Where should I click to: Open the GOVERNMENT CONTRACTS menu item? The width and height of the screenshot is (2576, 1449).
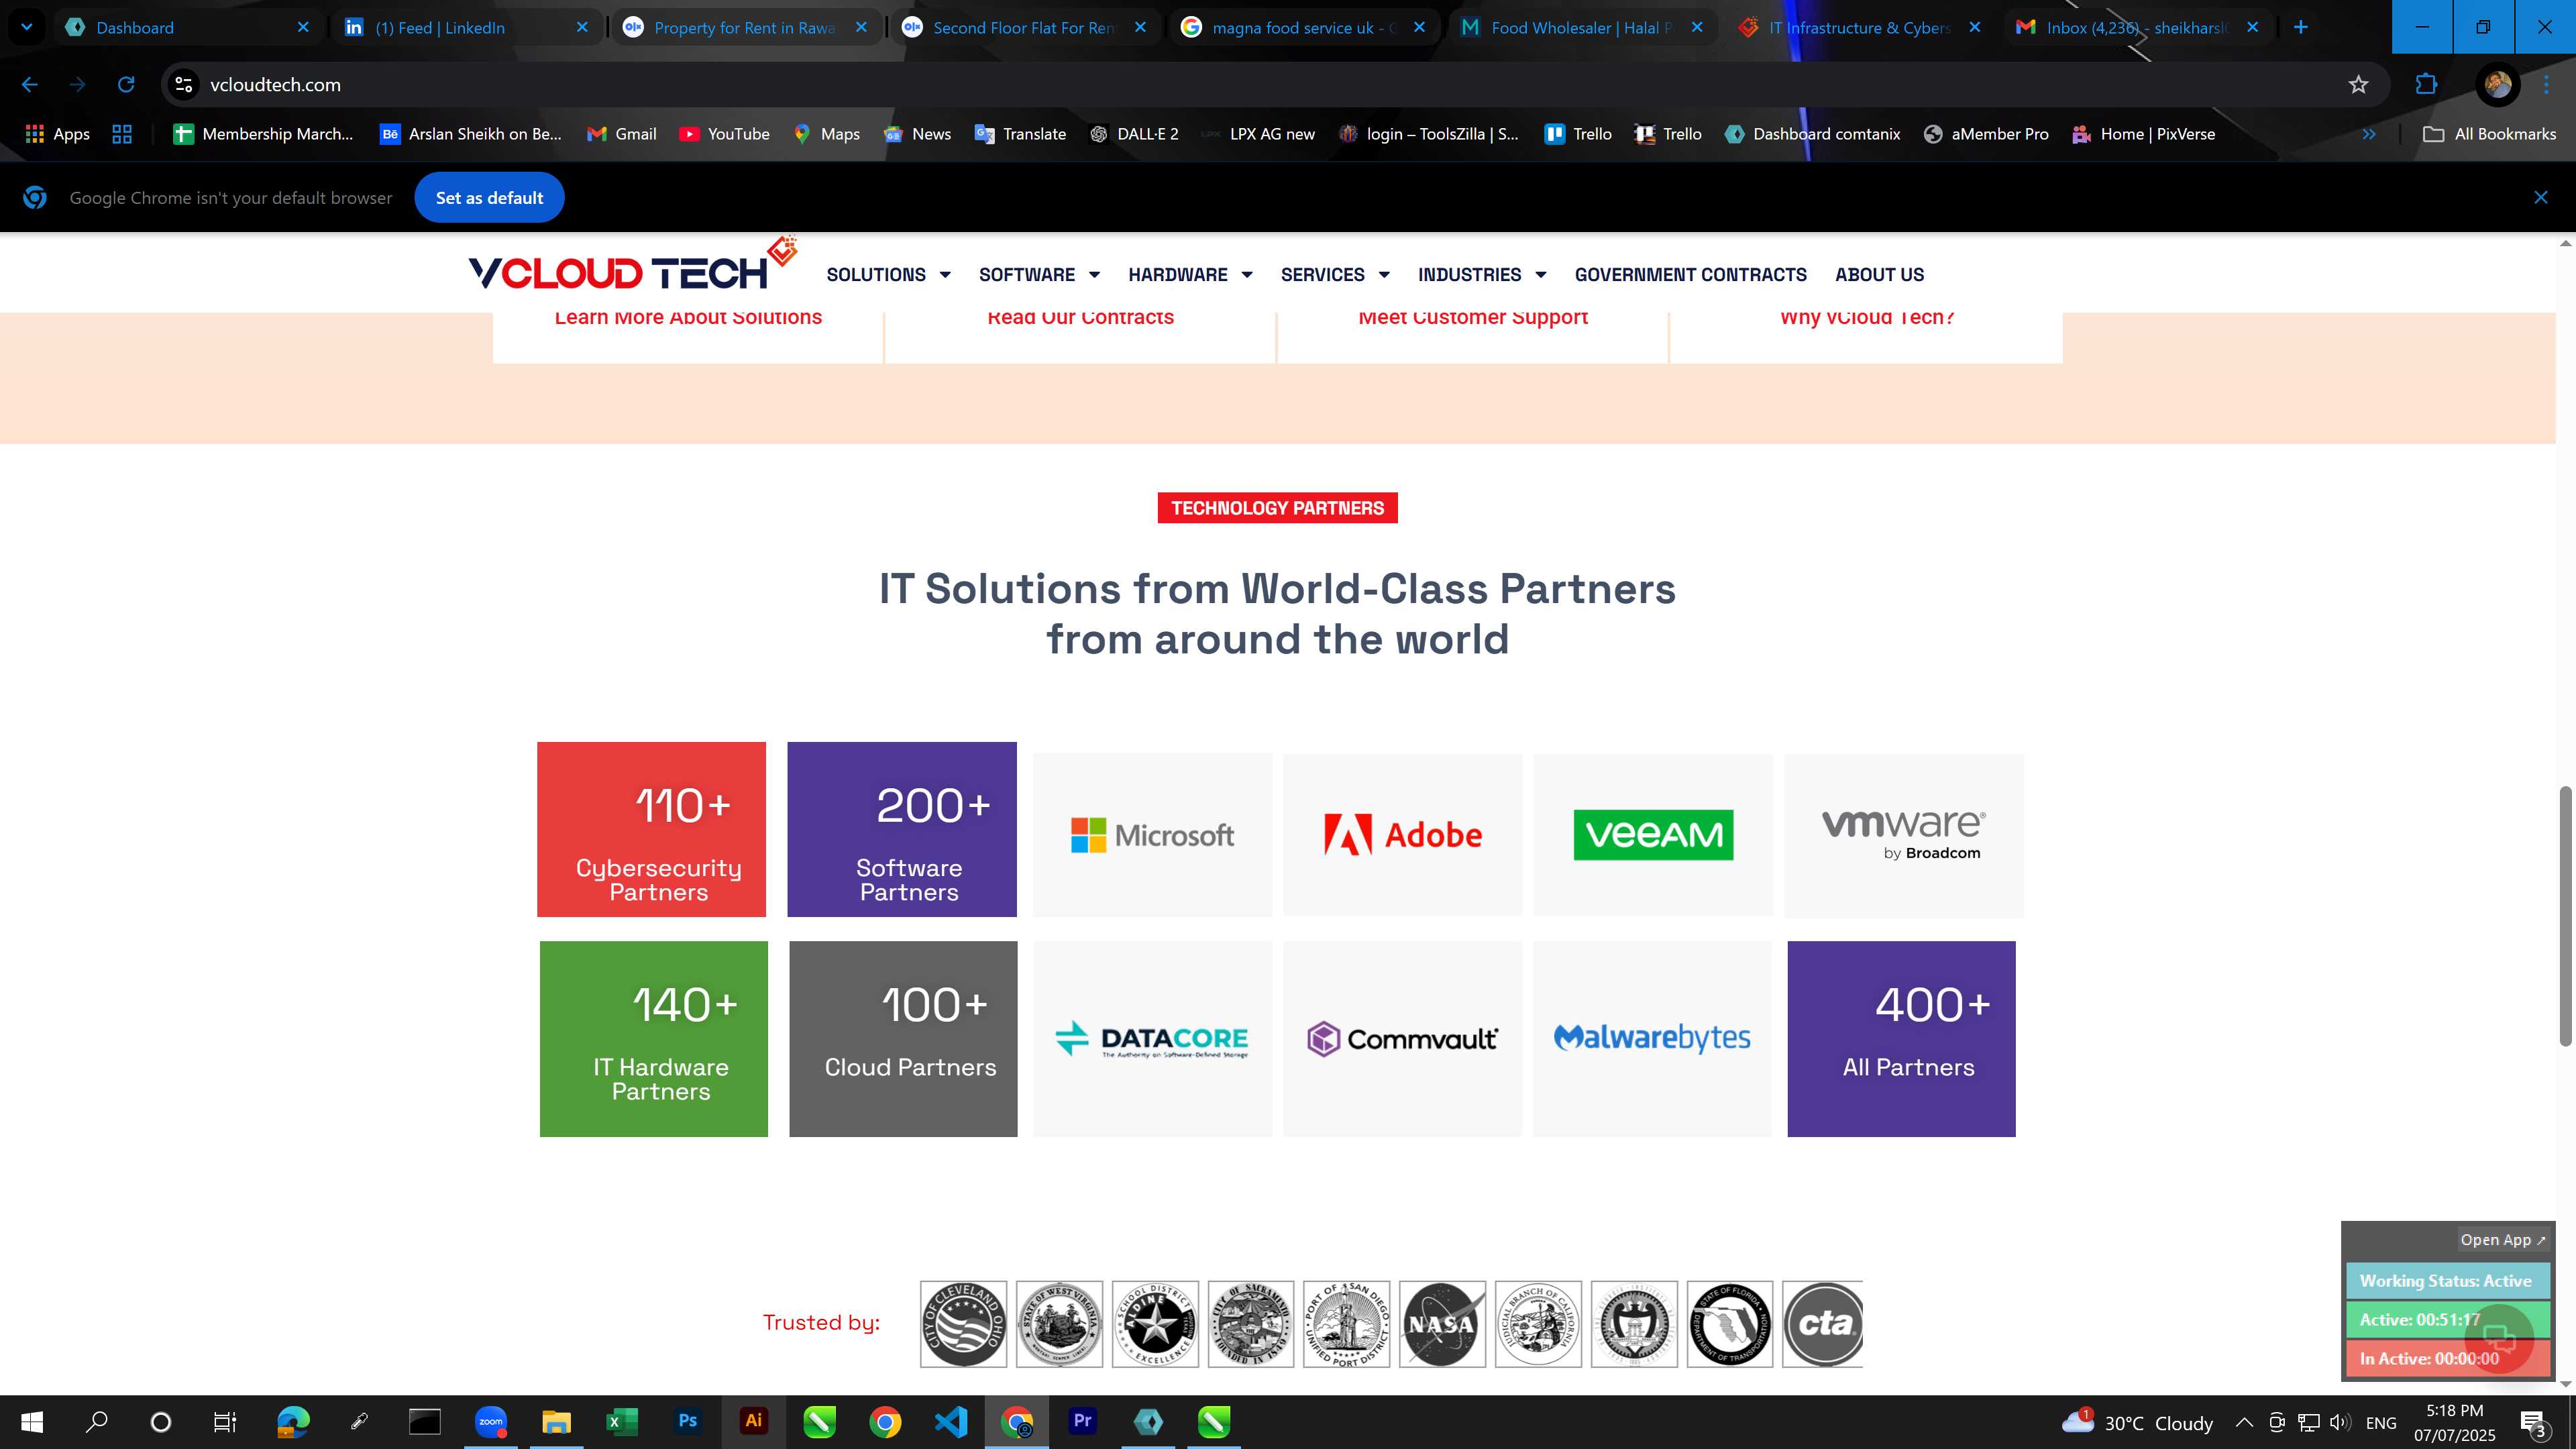pos(1690,275)
